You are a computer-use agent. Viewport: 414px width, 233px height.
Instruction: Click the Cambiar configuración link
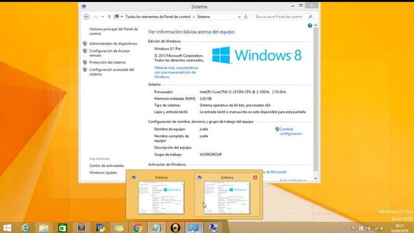pos(290,131)
